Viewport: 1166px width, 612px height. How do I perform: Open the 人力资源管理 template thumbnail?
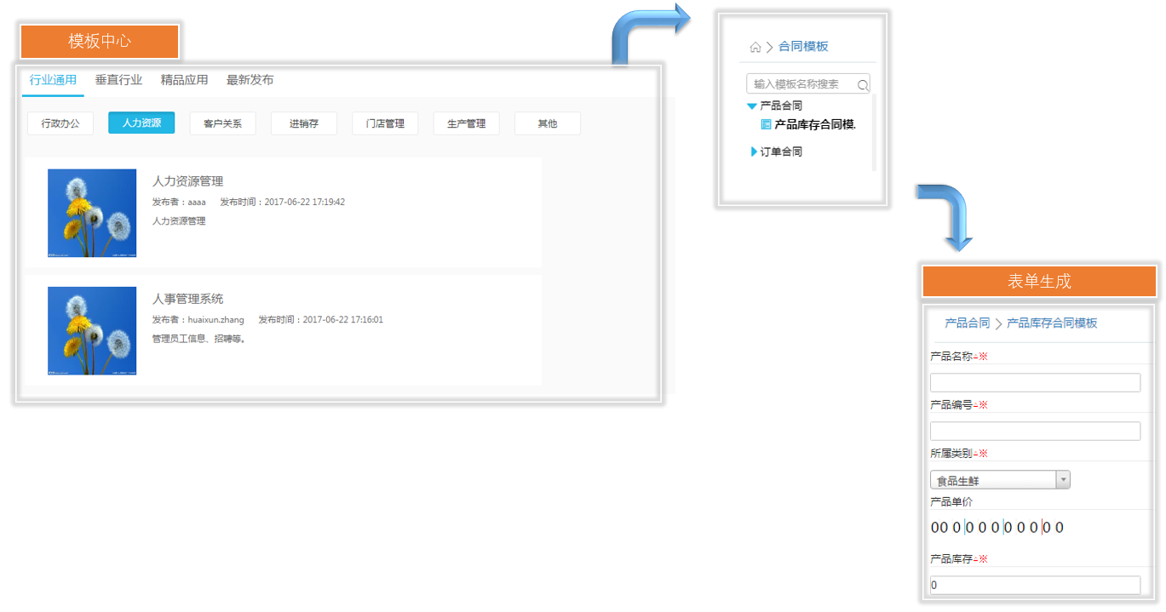92,213
